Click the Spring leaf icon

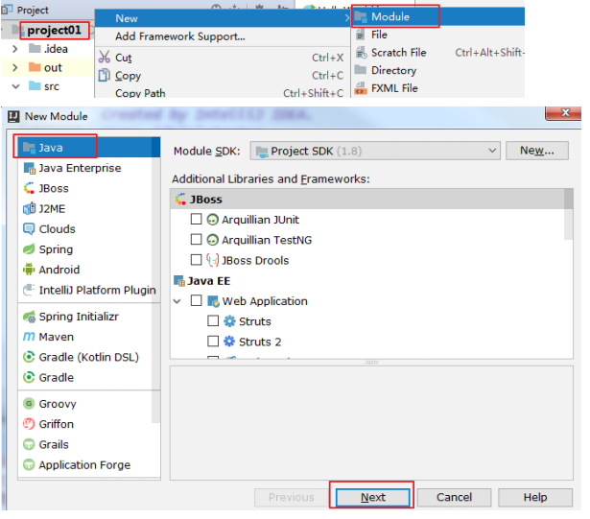pyautogui.click(x=29, y=249)
